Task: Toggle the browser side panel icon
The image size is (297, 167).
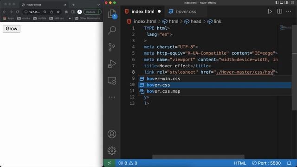Action: click(x=73, y=12)
